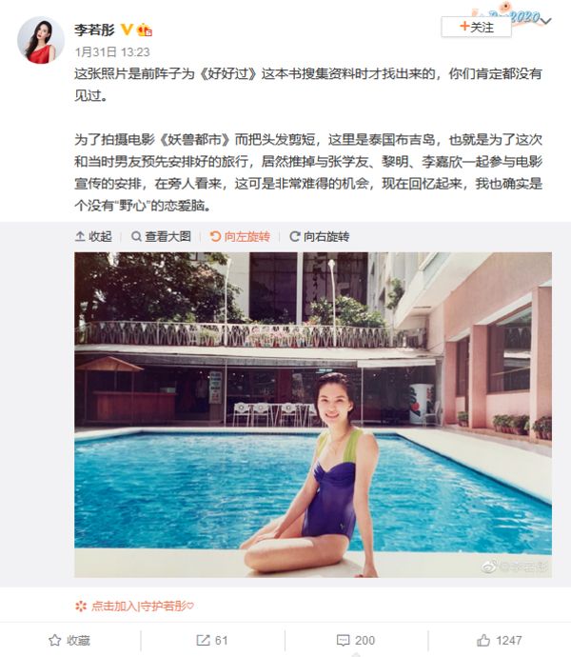This screenshot has width=571, height=657.
Task: Click the membership crown badge icon
Action: (x=144, y=30)
